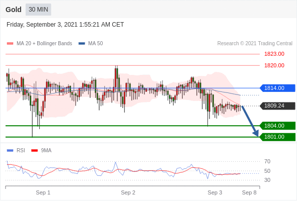Click the green 1804.00 support price tag

277,126
